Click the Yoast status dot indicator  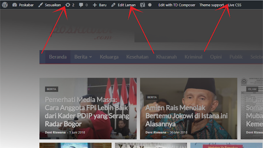click(150, 5)
